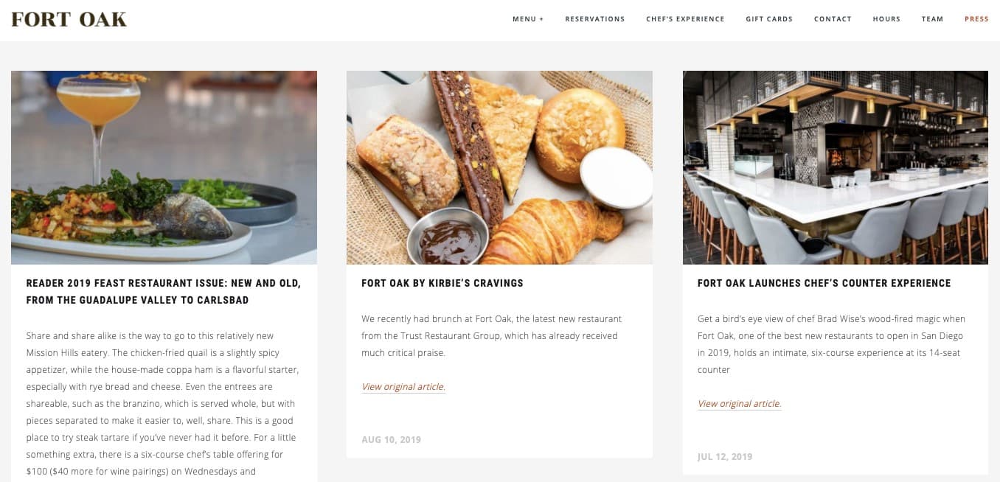Select the Press nav item
1000x482 pixels.
tap(976, 19)
